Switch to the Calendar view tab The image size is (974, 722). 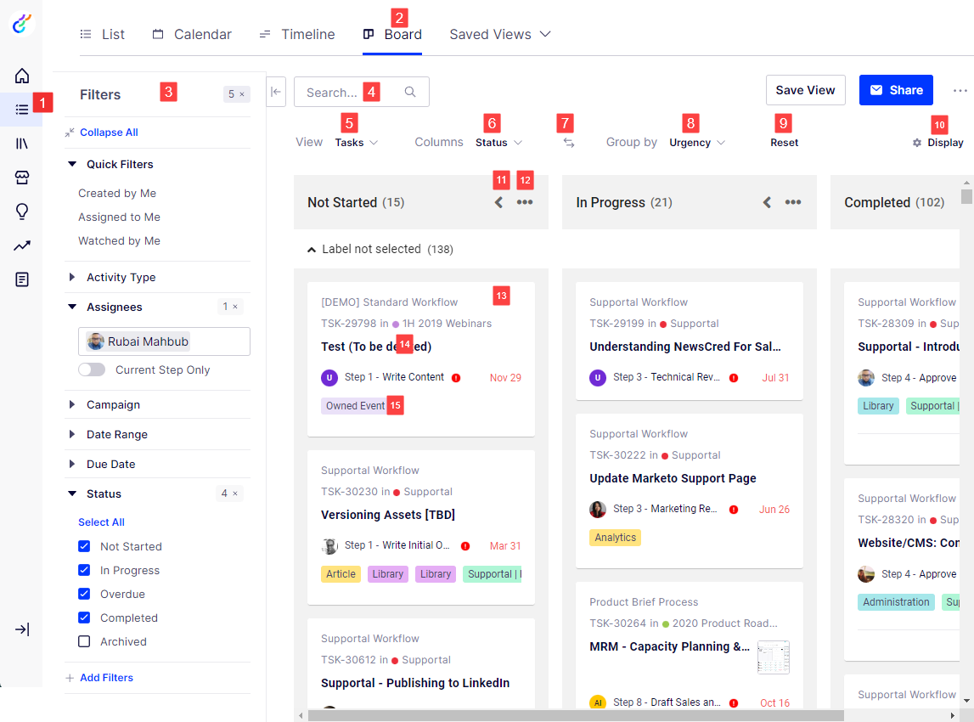point(192,34)
